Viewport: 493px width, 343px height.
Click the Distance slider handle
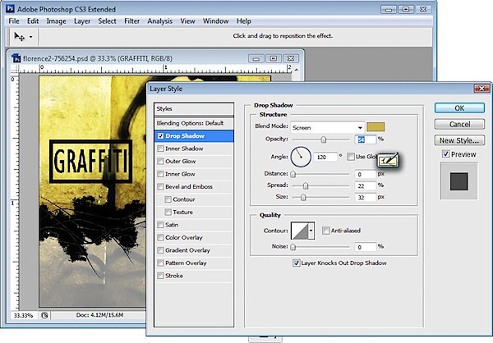point(293,174)
